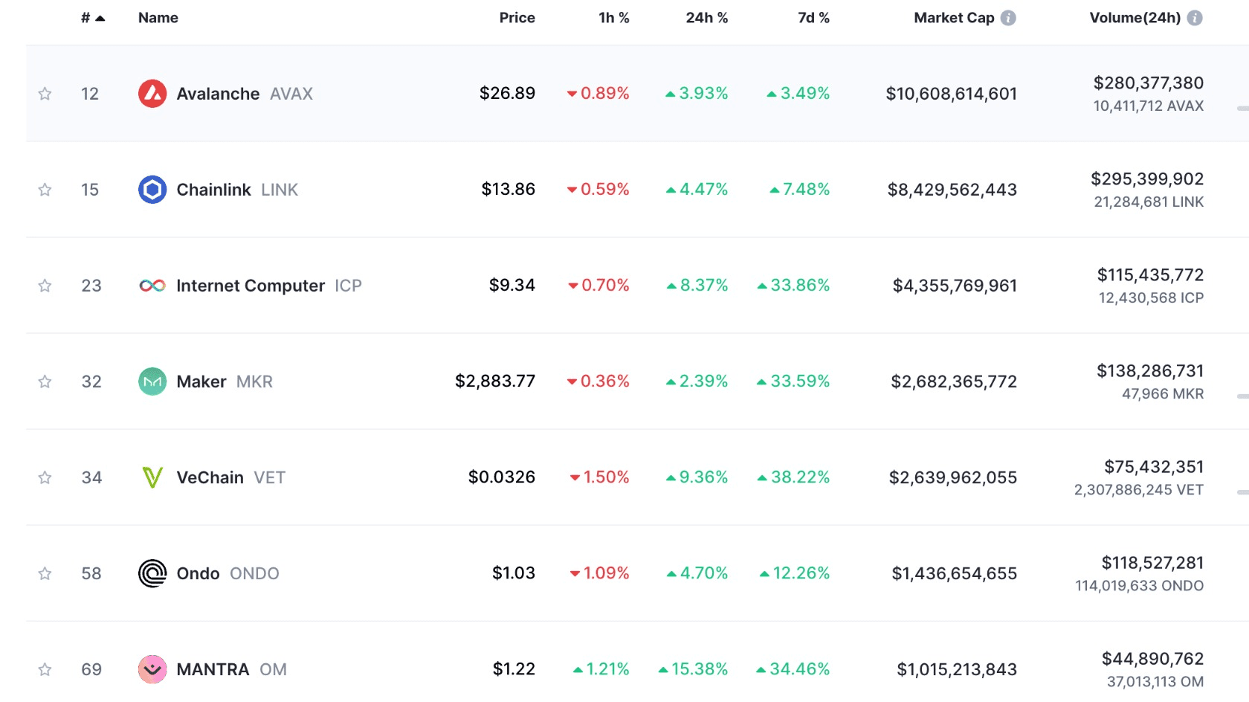Select Ondo market cap $1,436,654,655
The height and width of the screenshot is (702, 1249).
tap(955, 573)
